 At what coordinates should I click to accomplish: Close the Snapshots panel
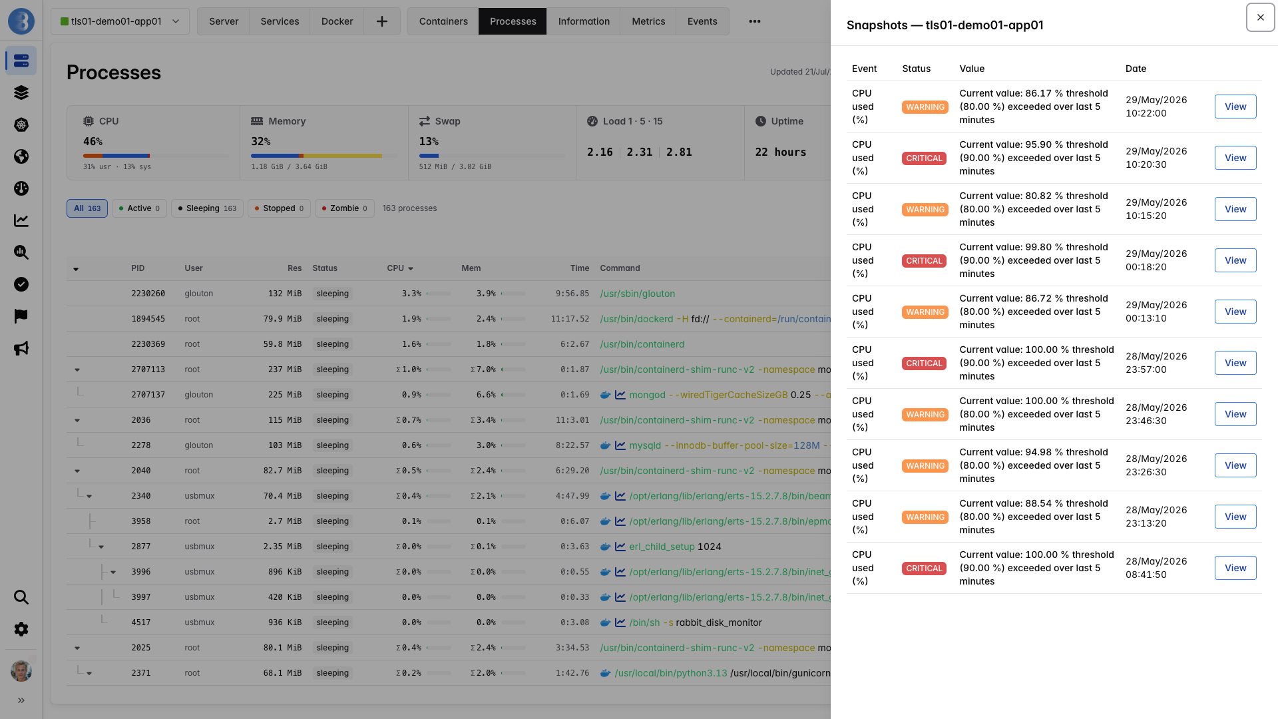coord(1260,17)
